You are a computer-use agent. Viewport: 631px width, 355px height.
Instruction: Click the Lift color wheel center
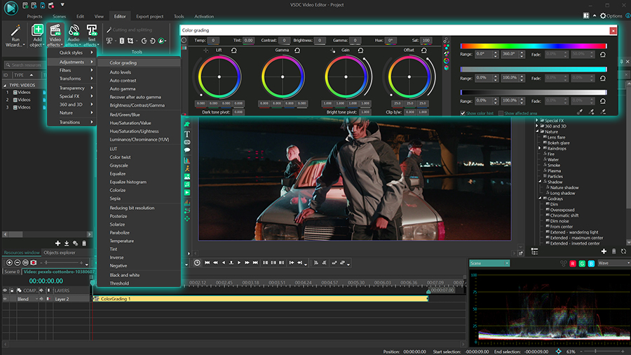219,77
